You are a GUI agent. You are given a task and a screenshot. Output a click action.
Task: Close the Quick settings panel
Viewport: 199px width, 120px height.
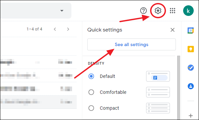click(x=173, y=30)
